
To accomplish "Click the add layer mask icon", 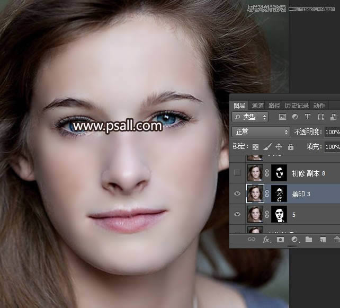I will point(281,240).
